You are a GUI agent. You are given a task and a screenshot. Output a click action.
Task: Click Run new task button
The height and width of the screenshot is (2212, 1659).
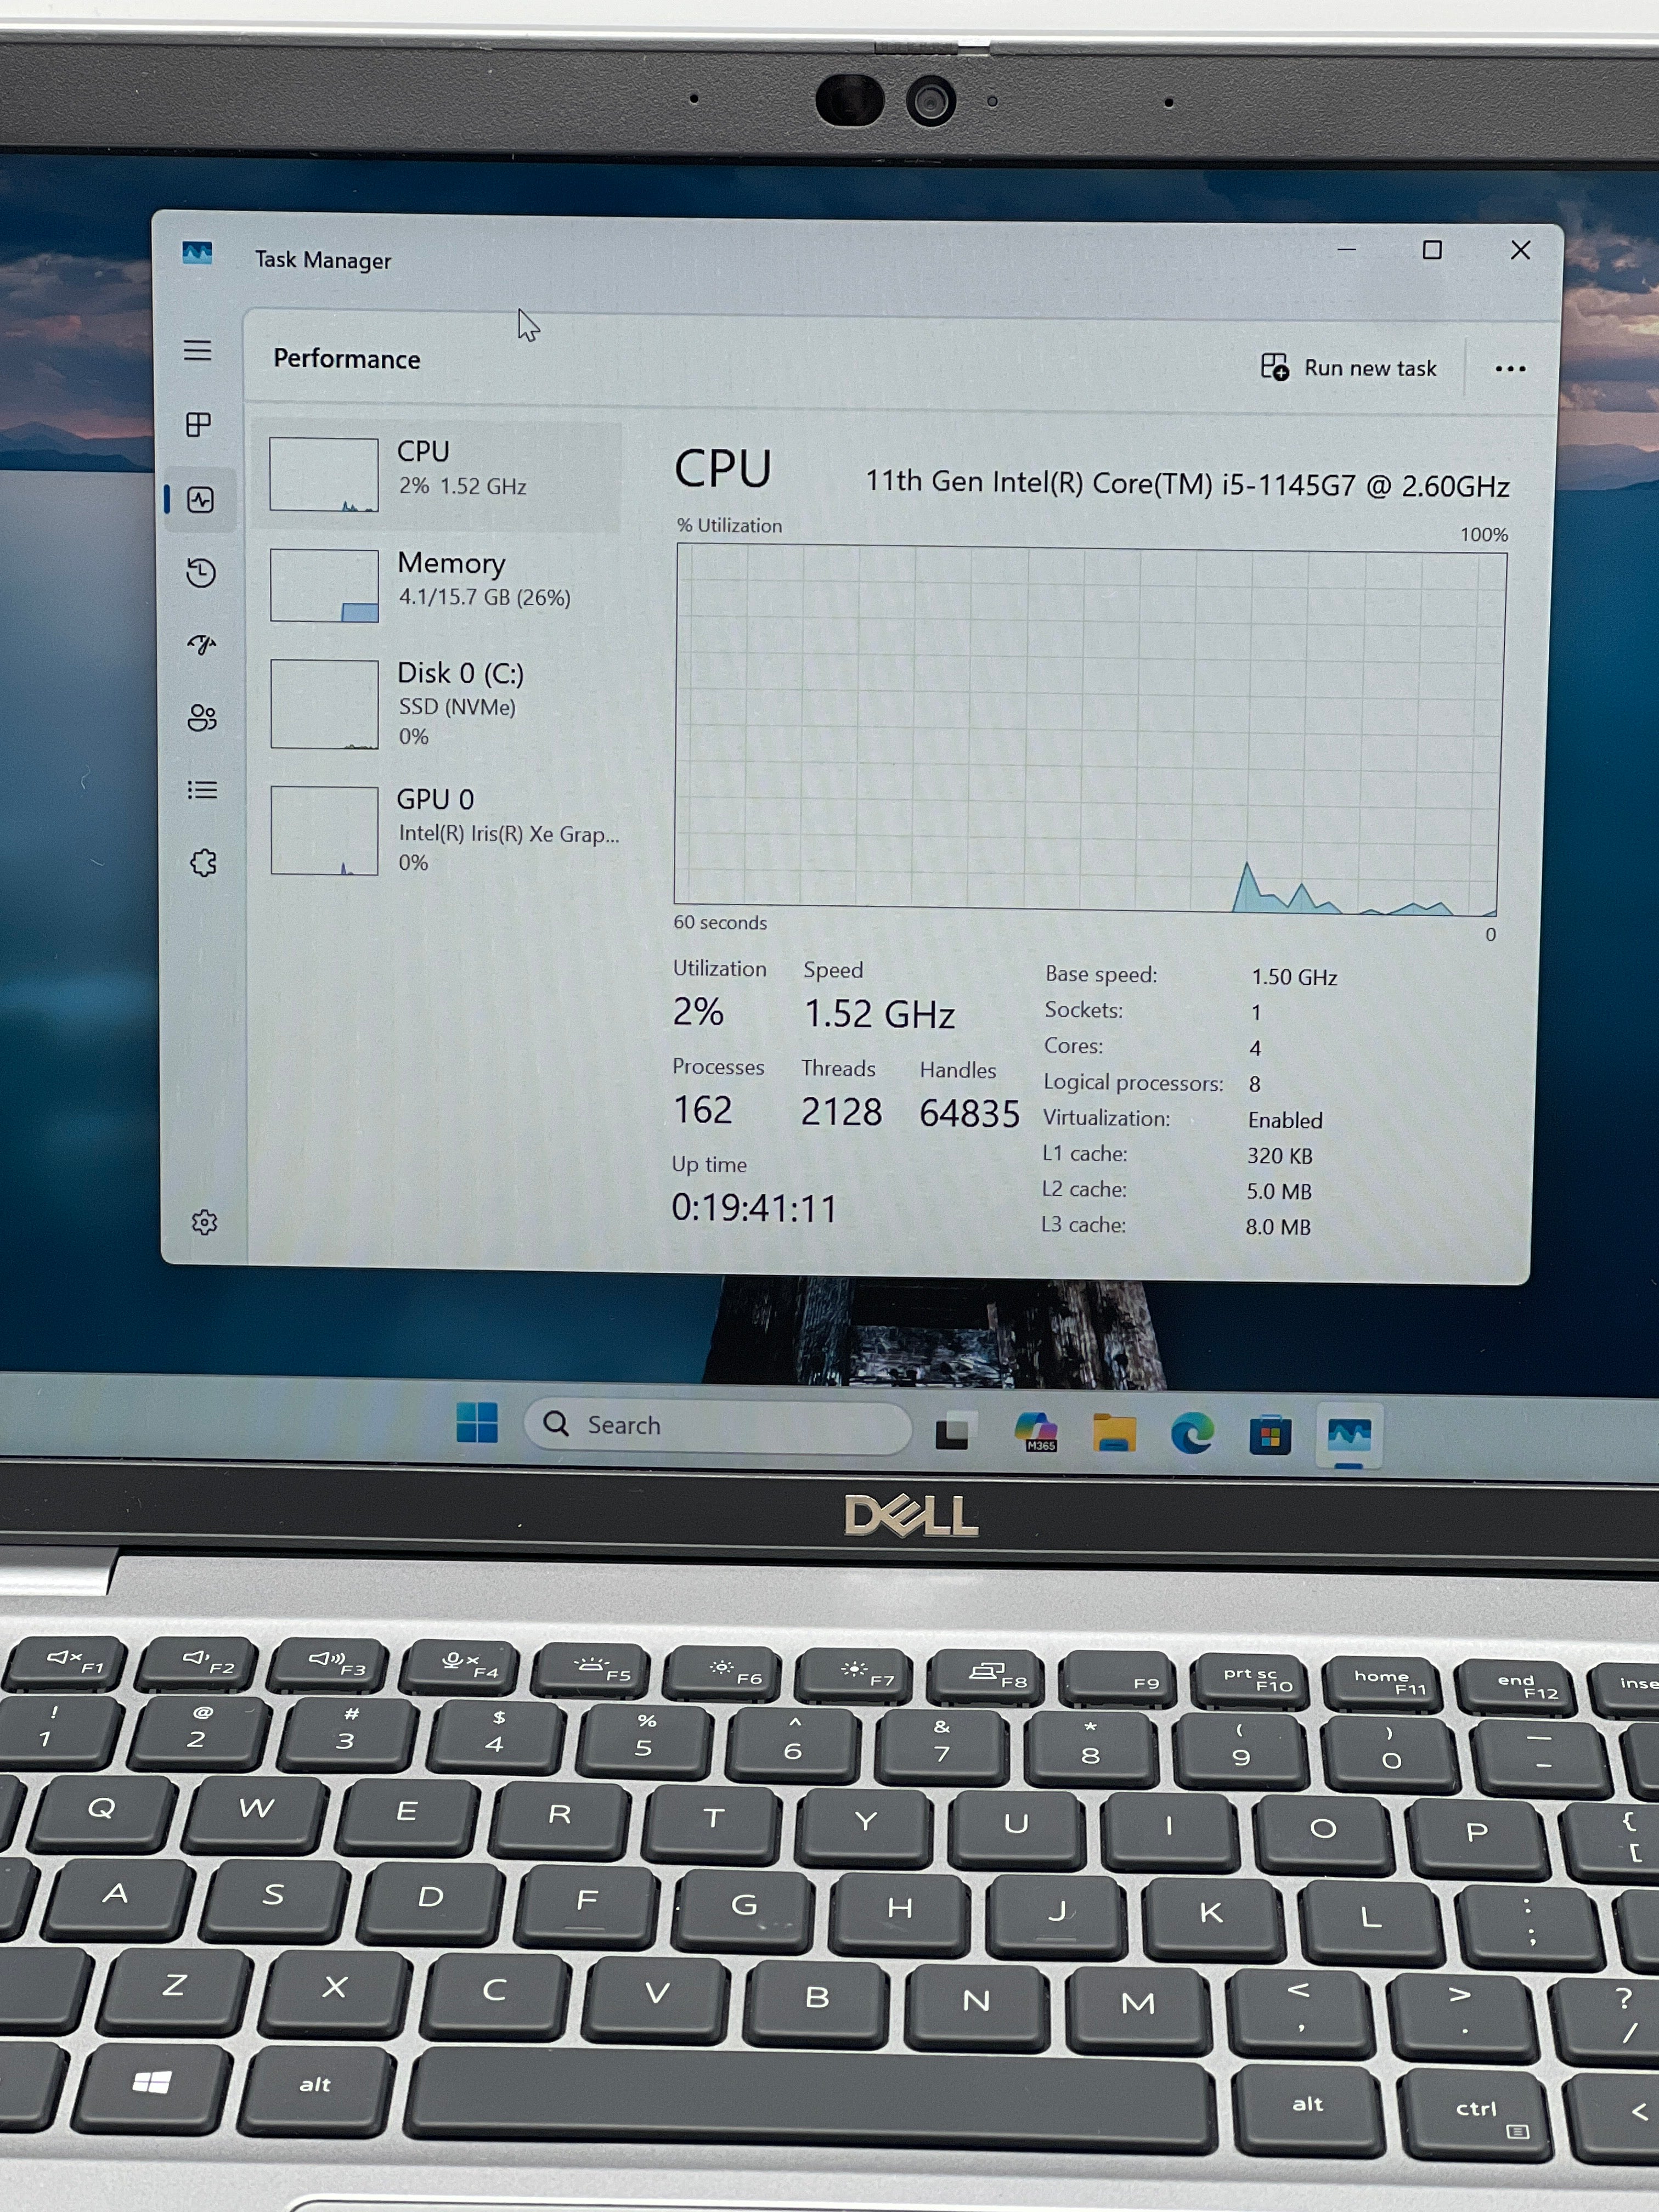pos(1348,368)
